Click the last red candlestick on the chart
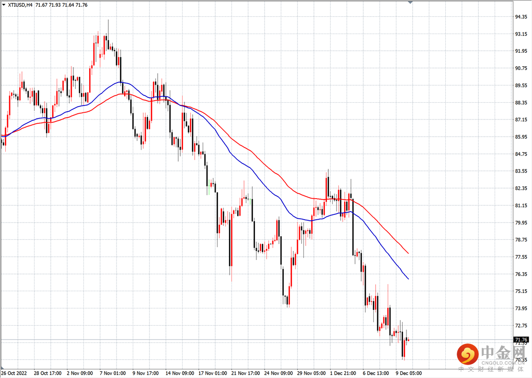The height and width of the screenshot is (378, 532). (x=407, y=340)
